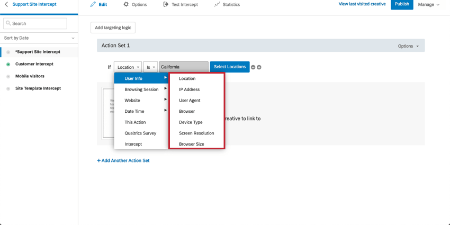Click Add Another Action Set link
The width and height of the screenshot is (450, 225).
123,160
